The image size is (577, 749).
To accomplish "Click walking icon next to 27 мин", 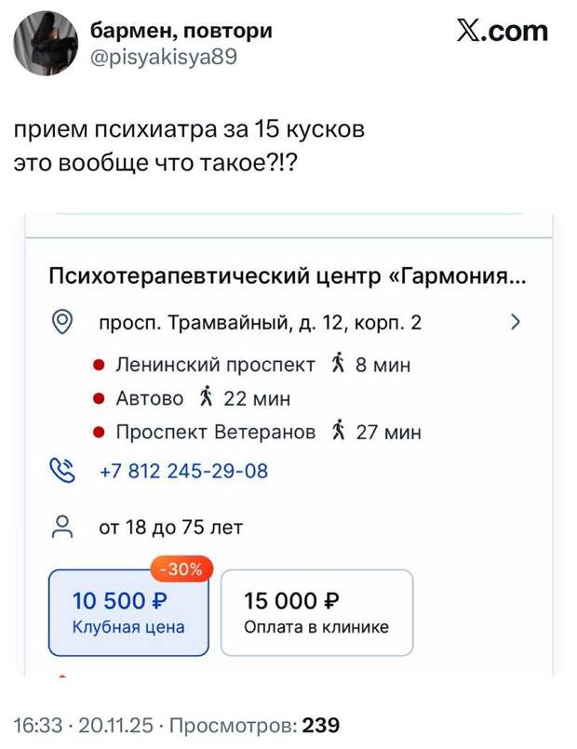I will [x=339, y=432].
